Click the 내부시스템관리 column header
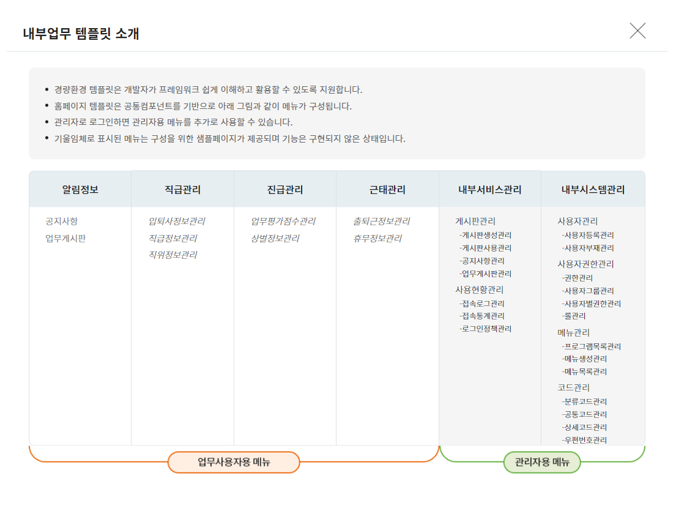This screenshot has height=511, width=676. [593, 190]
